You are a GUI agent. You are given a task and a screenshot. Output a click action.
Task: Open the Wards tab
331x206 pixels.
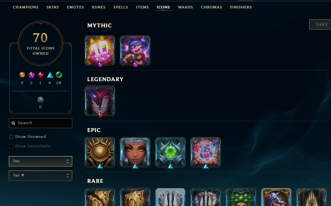coord(185,7)
